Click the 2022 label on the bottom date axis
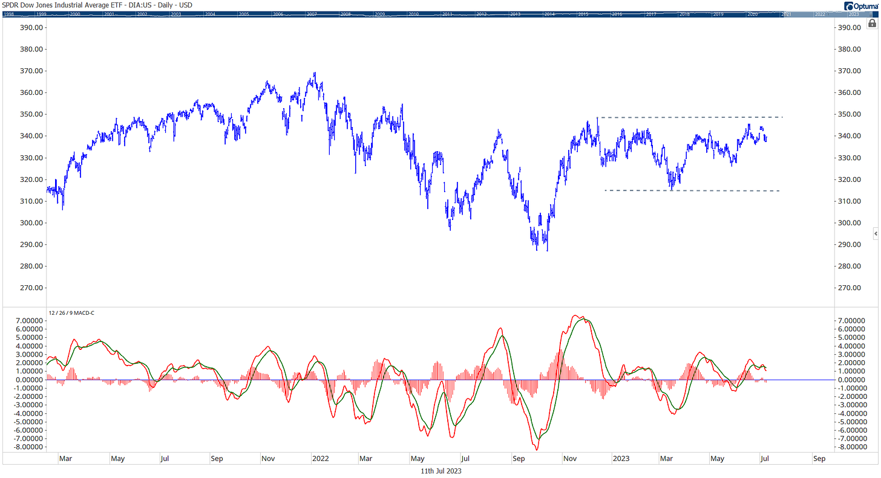The width and height of the screenshot is (881, 478). [321, 459]
